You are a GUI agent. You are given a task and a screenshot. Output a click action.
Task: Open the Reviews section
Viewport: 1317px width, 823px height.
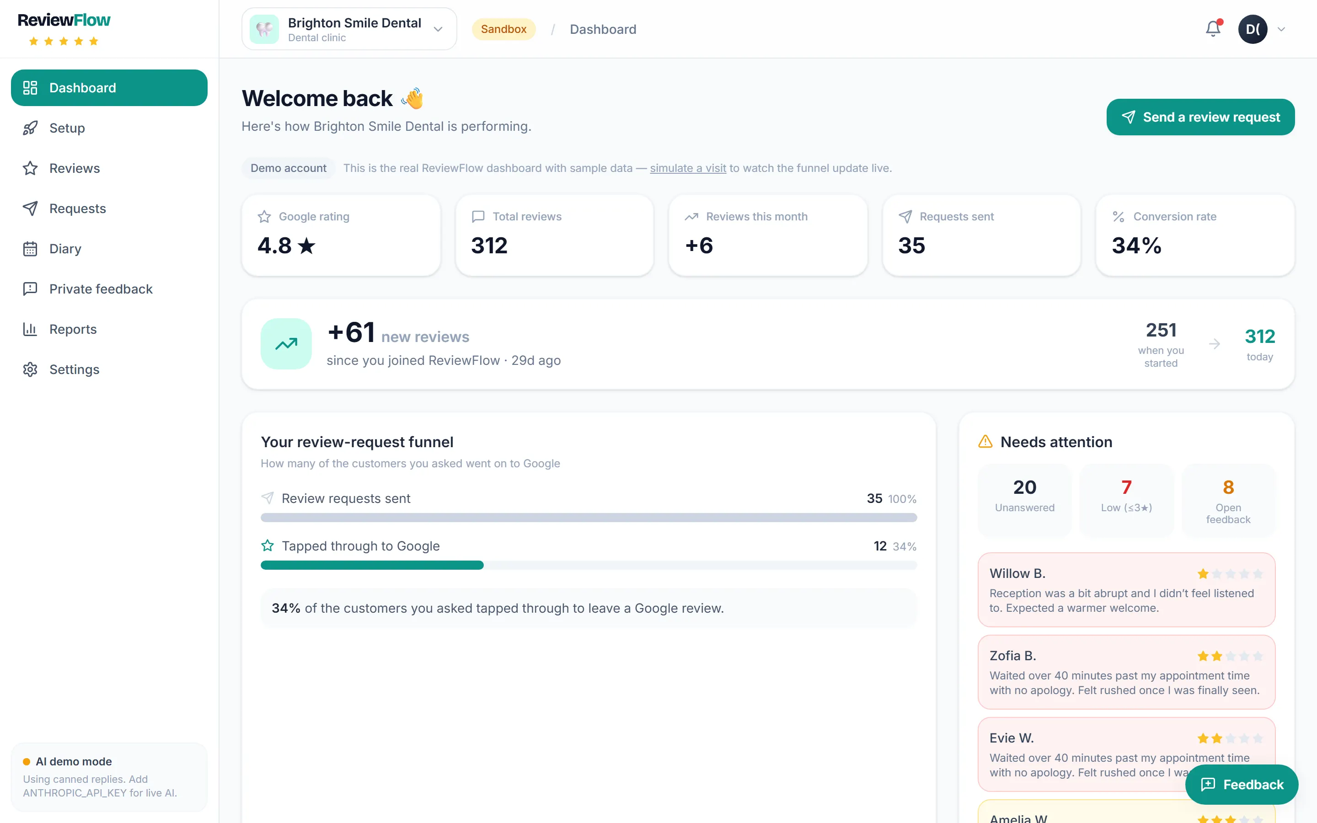[x=109, y=168]
